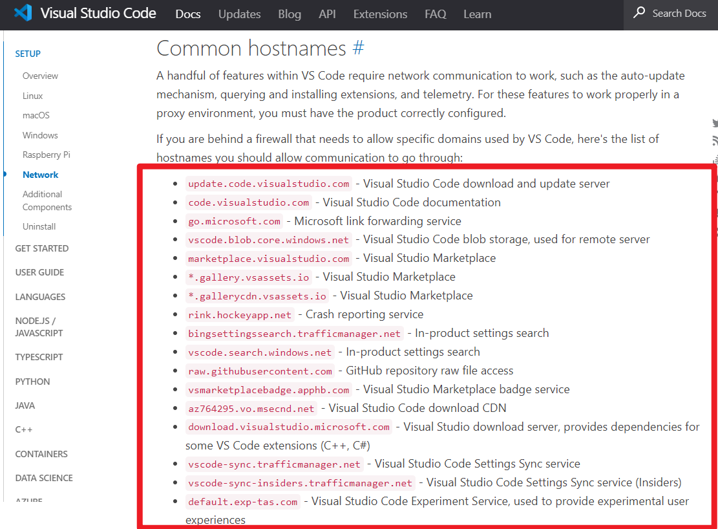Click vscode-sync-insiders.trafficmanager.net hostname
This screenshot has width=718, height=529.
(x=301, y=483)
